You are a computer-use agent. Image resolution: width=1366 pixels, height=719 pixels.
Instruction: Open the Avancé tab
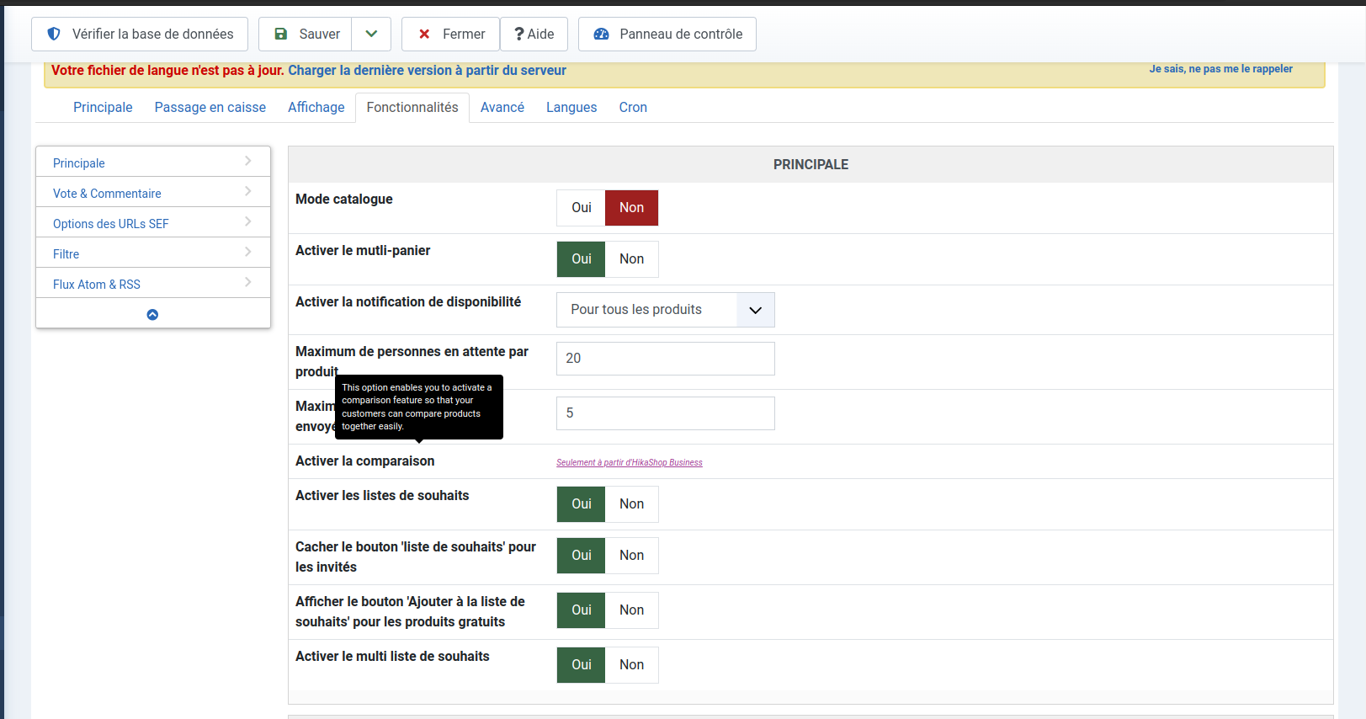502,107
